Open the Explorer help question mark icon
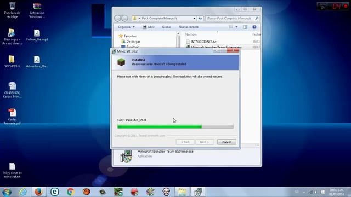Screen dimensions: 351x197 tap(254, 27)
